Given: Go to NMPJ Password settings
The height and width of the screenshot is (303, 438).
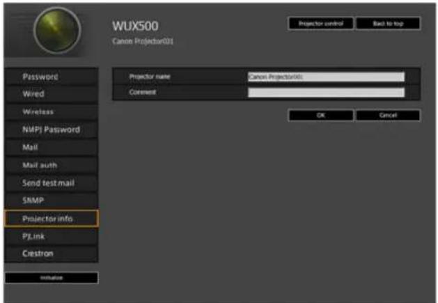Looking at the screenshot, I should coord(52,130).
